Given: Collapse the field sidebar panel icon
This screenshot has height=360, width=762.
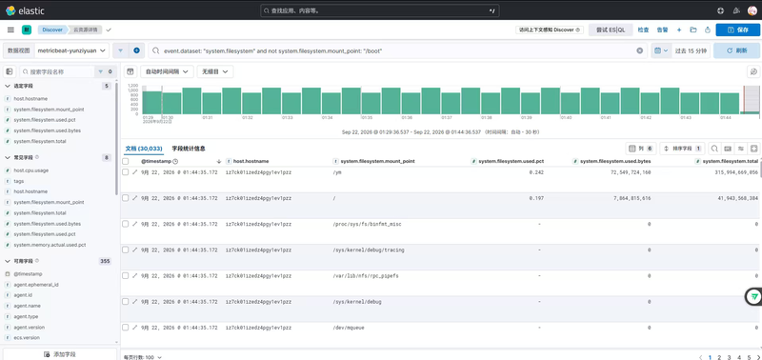Looking at the screenshot, I should pos(9,71).
